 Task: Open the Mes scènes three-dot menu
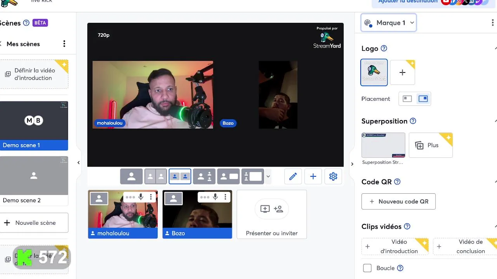pos(64,44)
